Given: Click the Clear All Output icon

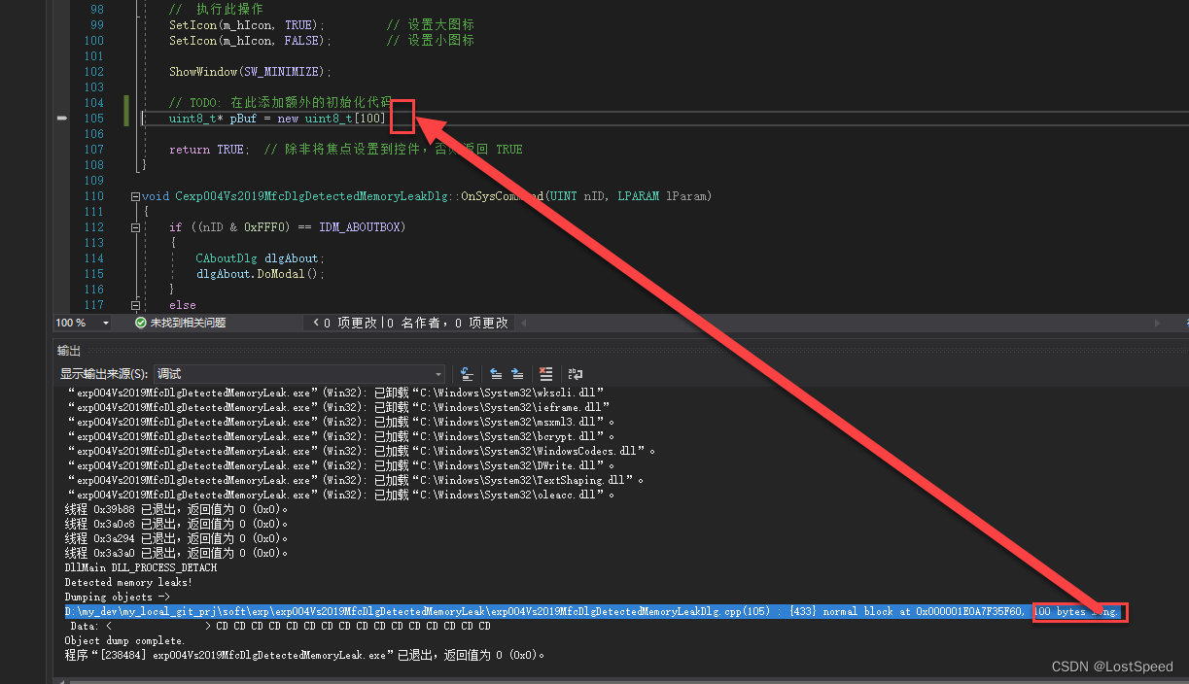Looking at the screenshot, I should click(545, 374).
